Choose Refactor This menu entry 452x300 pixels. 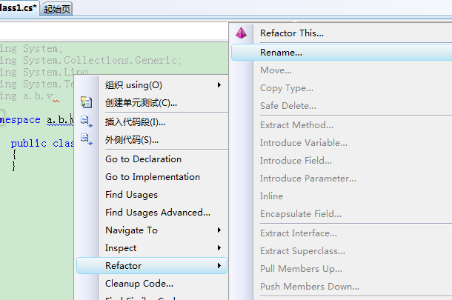click(x=292, y=33)
